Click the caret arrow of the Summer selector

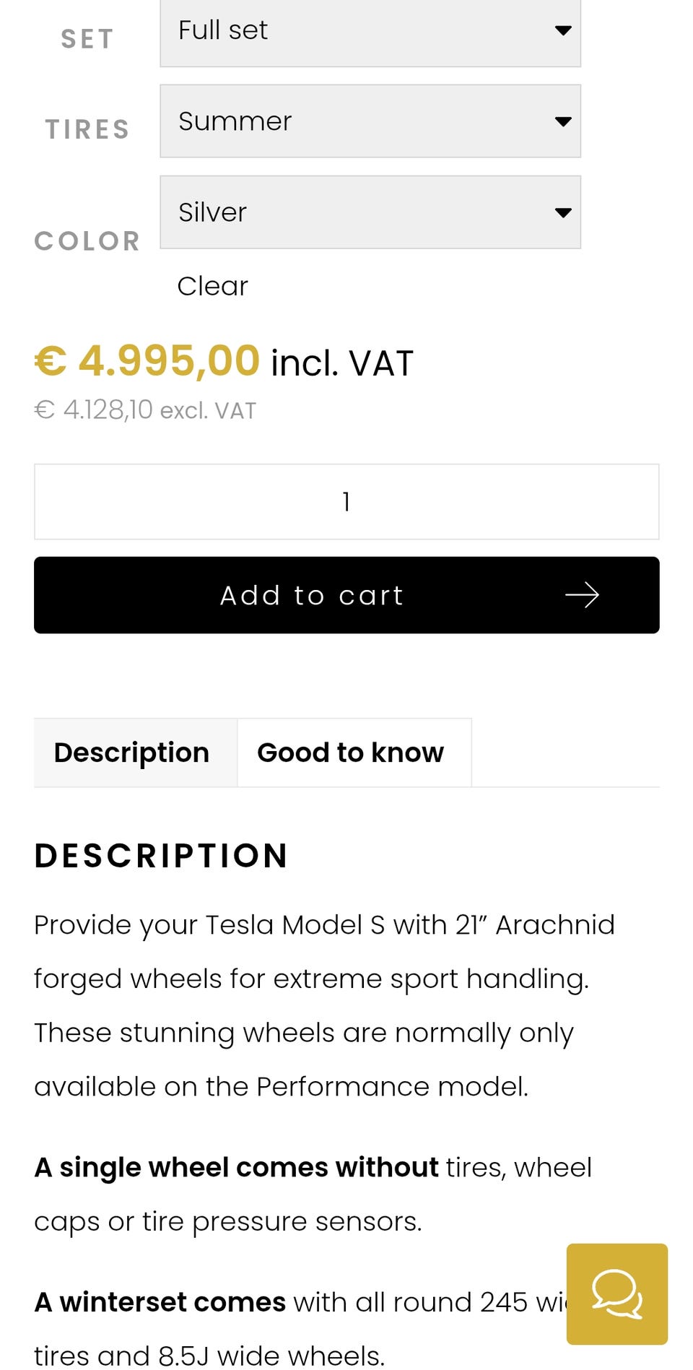click(563, 121)
